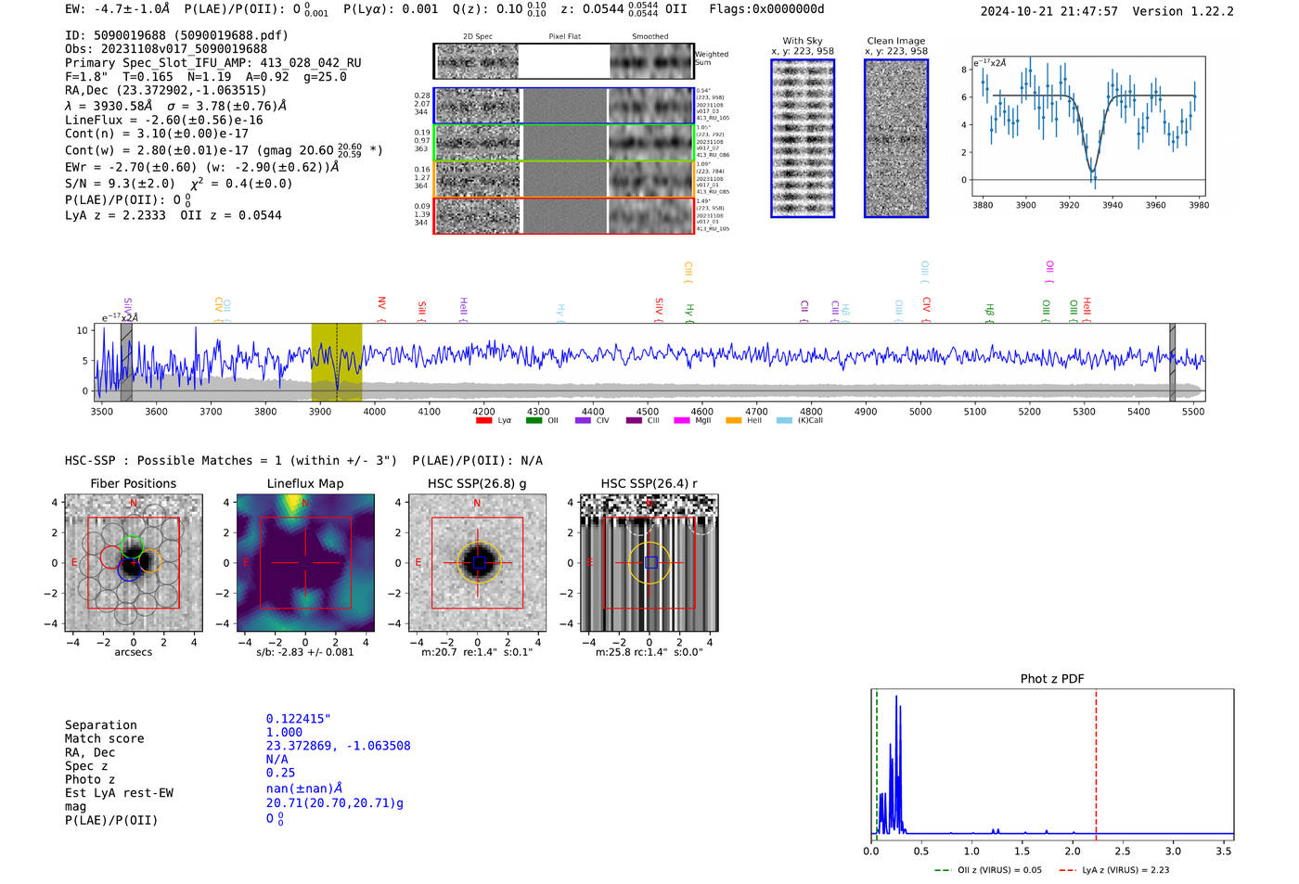Click the orange HeII legend swatch

734,420
